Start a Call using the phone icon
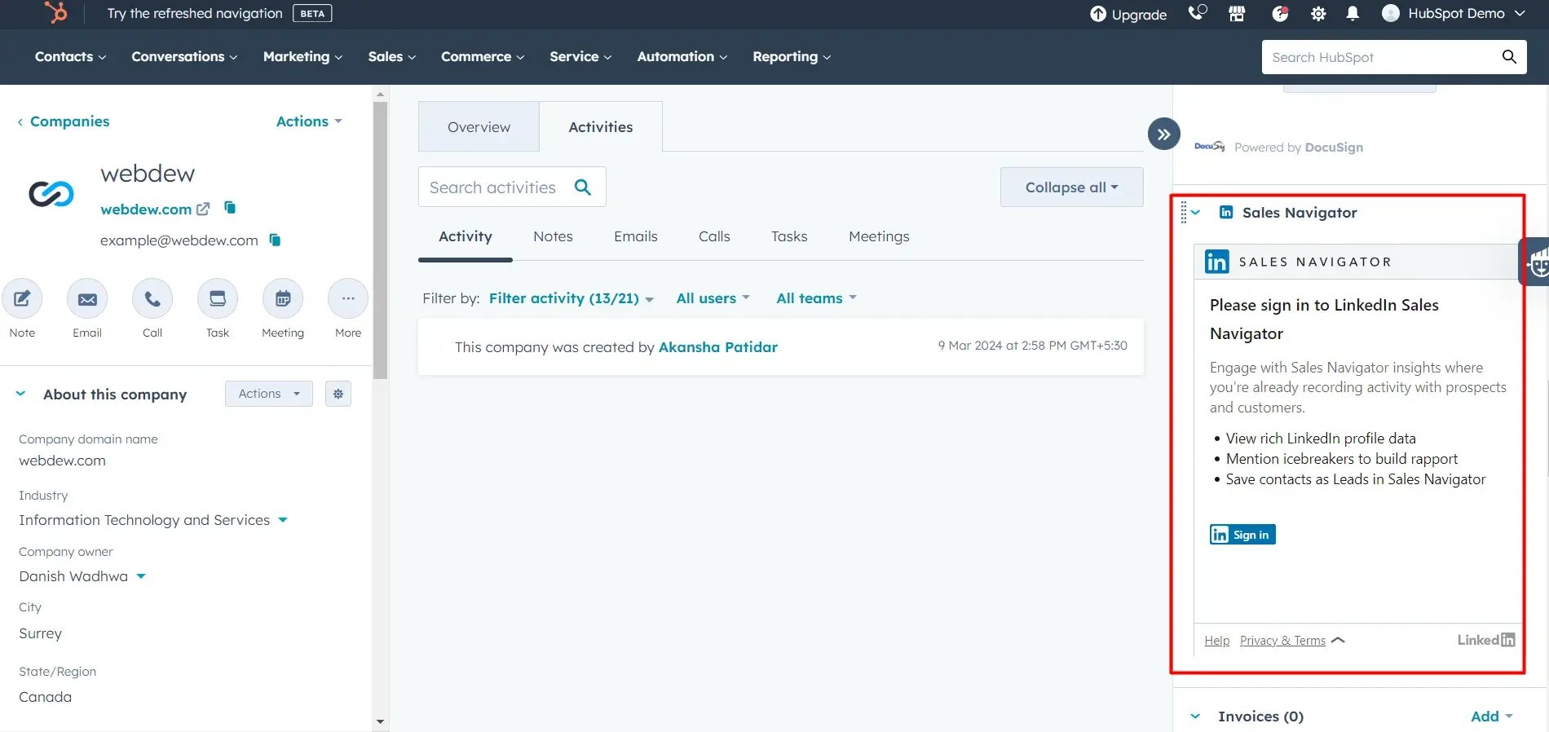1549x732 pixels. coord(152,299)
